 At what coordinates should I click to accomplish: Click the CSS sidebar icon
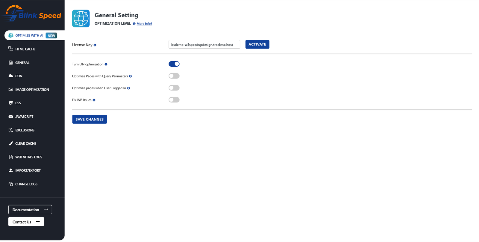pyautogui.click(x=11, y=103)
